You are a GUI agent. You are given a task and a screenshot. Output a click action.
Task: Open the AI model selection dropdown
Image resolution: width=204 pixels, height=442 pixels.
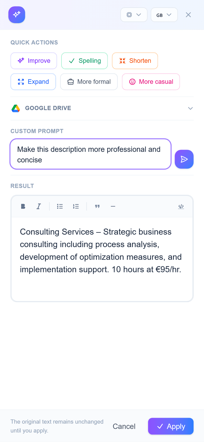[134, 15]
